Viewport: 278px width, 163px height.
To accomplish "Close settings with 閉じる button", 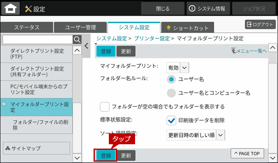I will (163, 8).
